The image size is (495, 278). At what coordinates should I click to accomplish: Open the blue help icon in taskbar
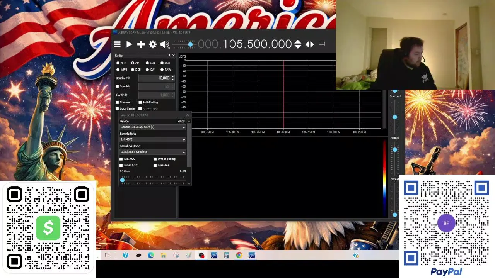coord(125,255)
